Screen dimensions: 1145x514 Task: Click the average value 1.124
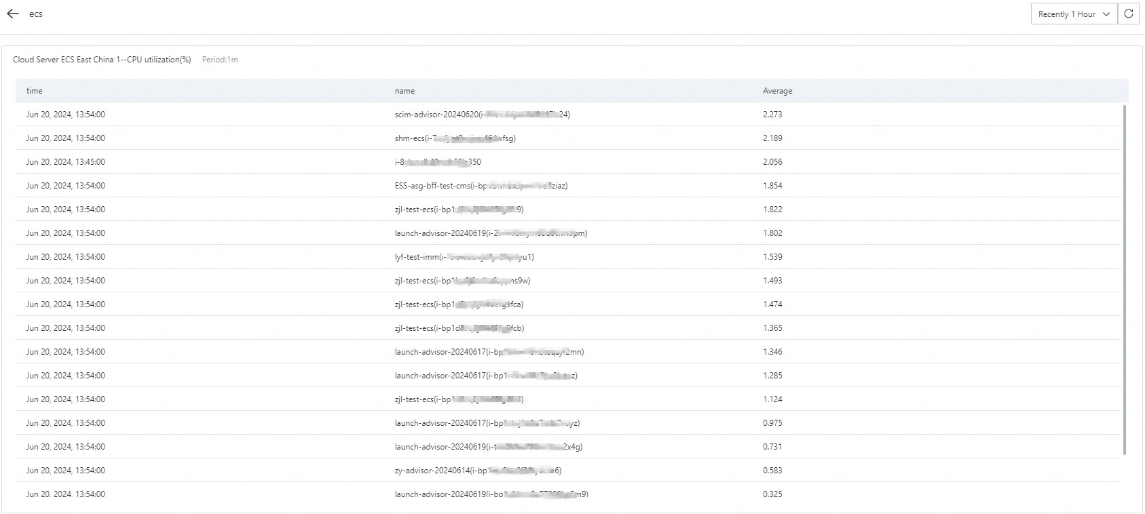click(x=772, y=399)
